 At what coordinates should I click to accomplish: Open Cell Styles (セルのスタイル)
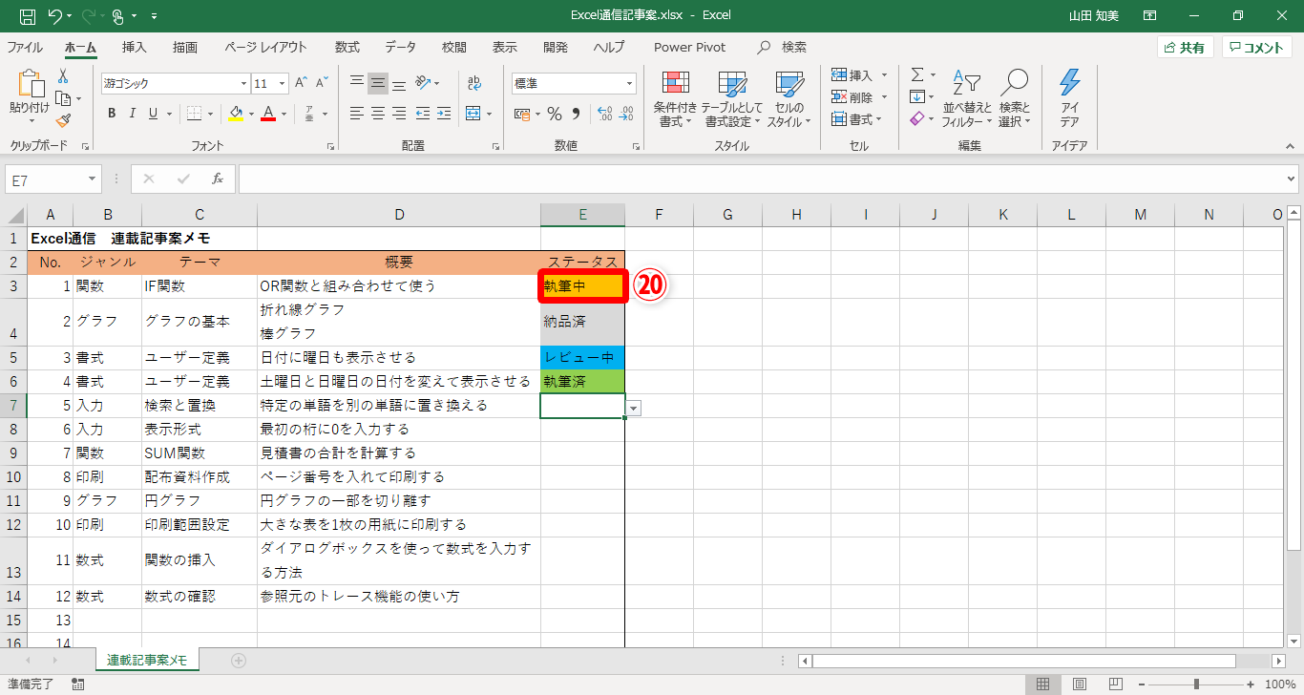click(x=789, y=99)
